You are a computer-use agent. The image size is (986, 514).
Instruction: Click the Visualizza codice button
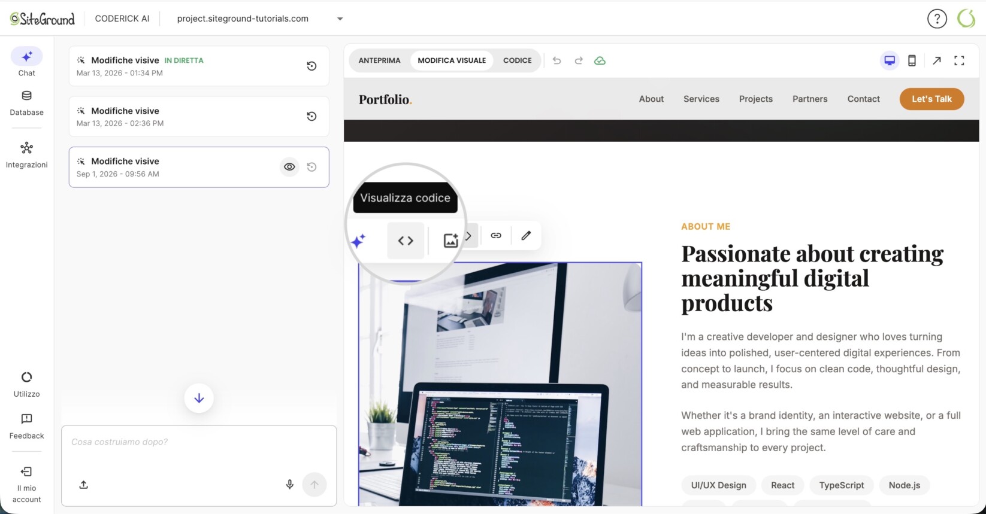click(406, 241)
